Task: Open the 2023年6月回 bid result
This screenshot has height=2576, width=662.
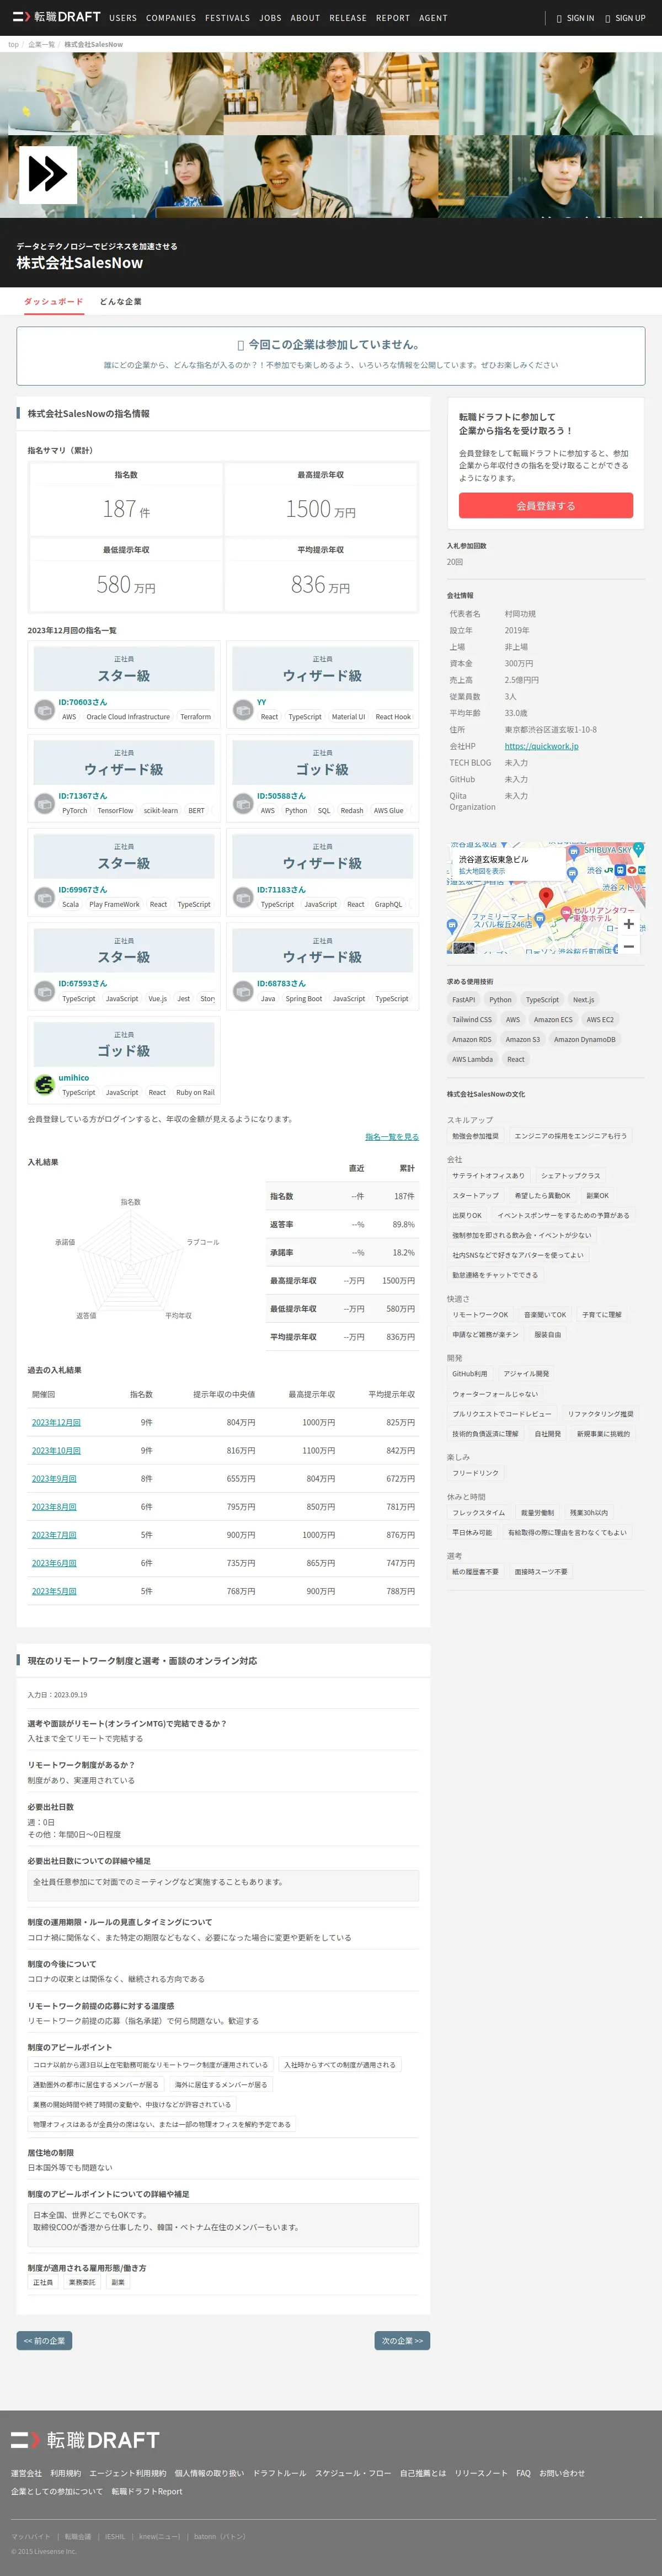Action: (54, 1562)
